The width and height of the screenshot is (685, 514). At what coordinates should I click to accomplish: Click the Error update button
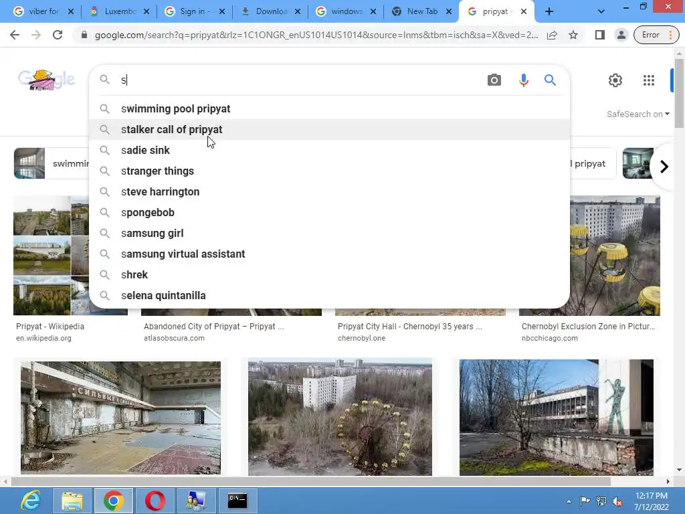click(x=656, y=35)
